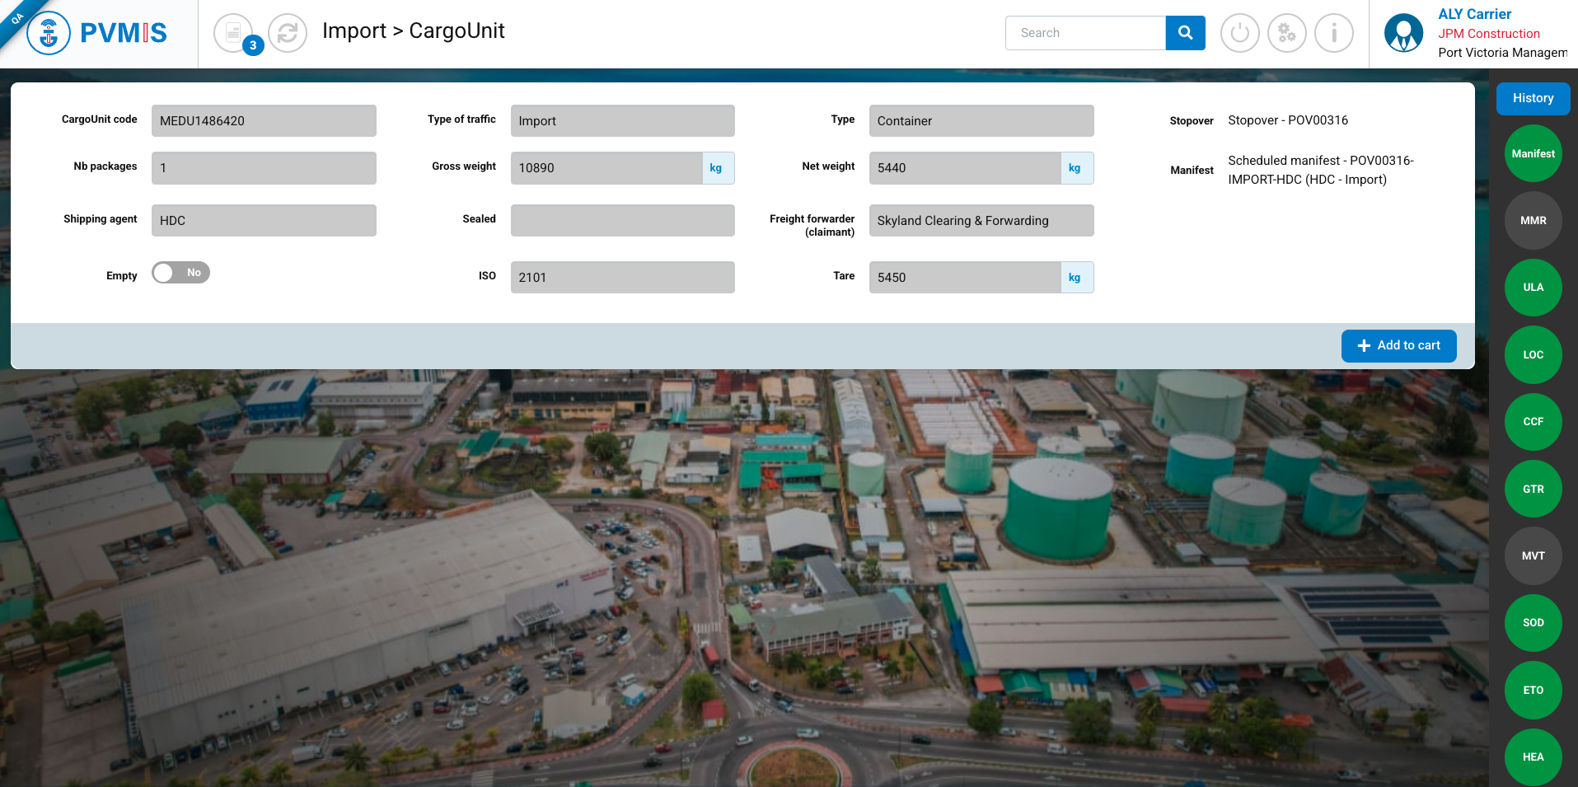Viewport: 1578px width, 787px height.
Task: Select the MMR step circle
Action: [1533, 221]
